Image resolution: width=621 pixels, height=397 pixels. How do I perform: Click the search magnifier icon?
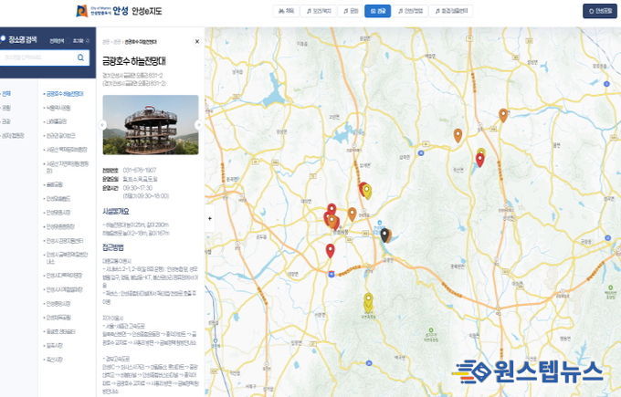click(81, 57)
